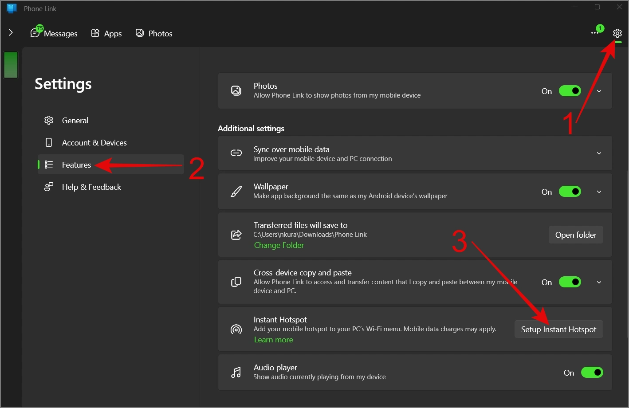Select the Features settings section
This screenshot has height=408, width=629.
[111, 165]
